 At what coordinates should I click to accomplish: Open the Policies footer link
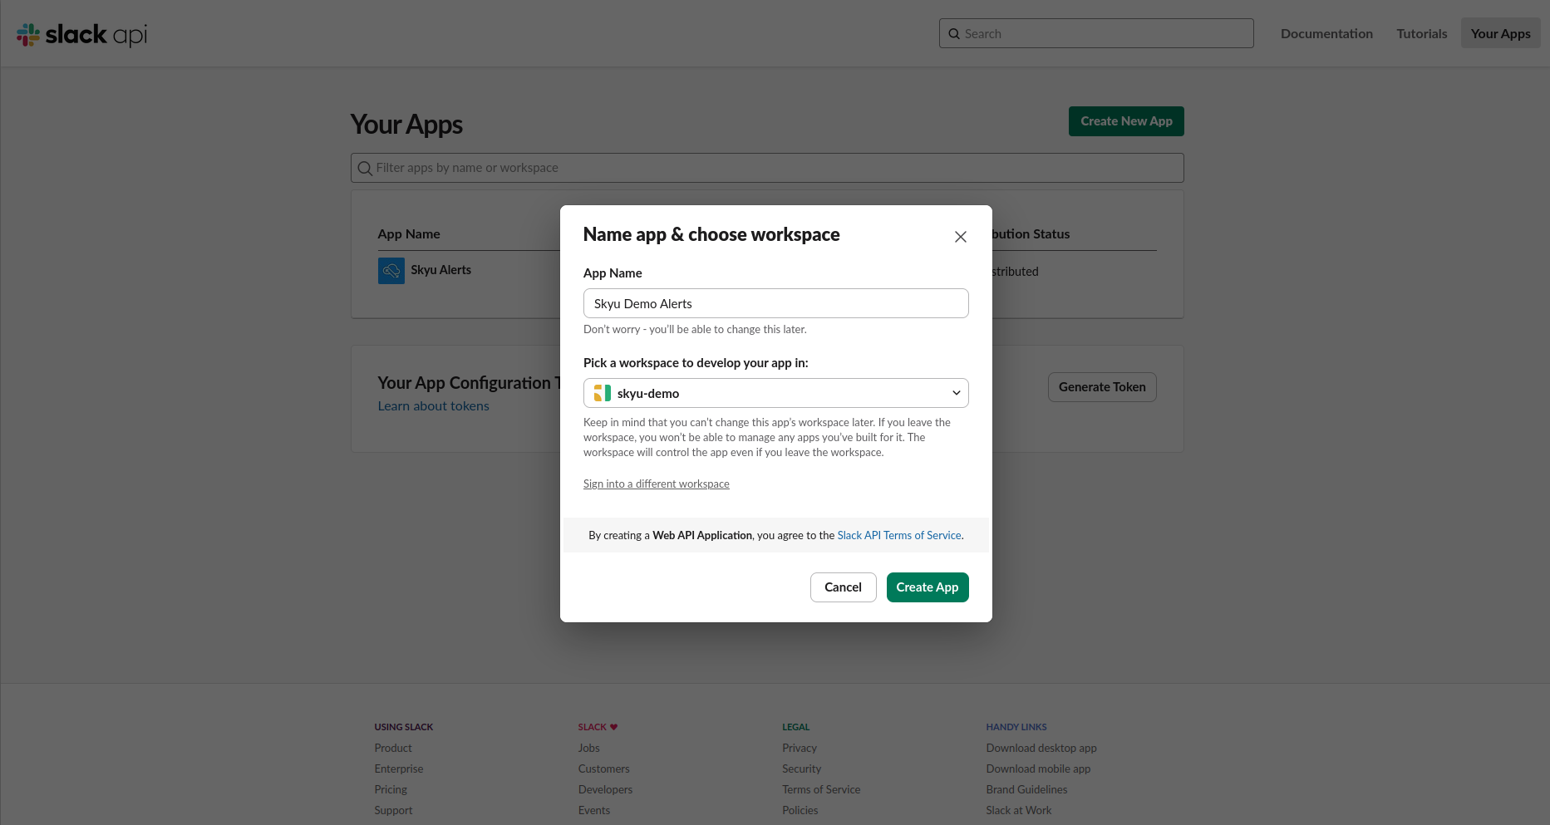click(x=800, y=810)
